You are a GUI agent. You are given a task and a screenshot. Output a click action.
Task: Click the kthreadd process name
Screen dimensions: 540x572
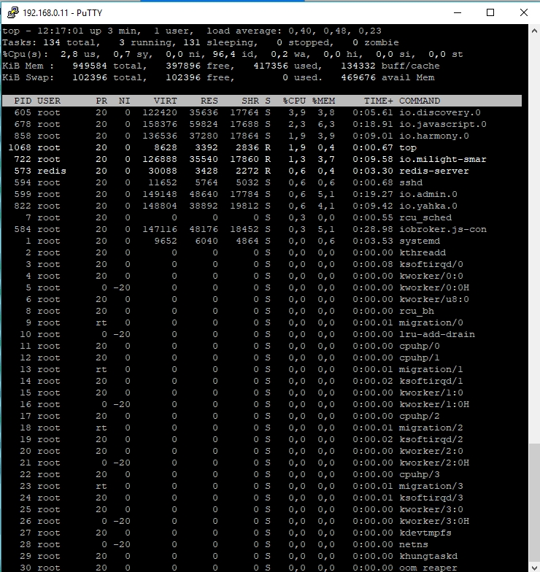[x=422, y=252]
